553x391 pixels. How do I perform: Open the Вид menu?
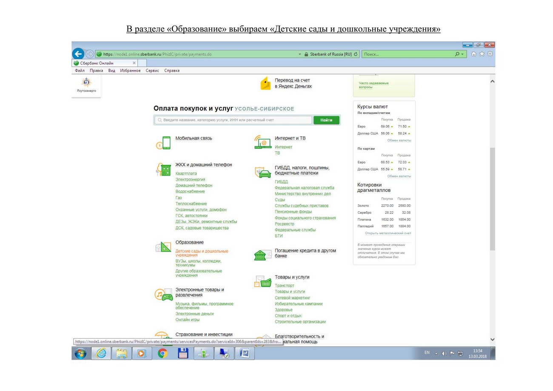(x=111, y=71)
